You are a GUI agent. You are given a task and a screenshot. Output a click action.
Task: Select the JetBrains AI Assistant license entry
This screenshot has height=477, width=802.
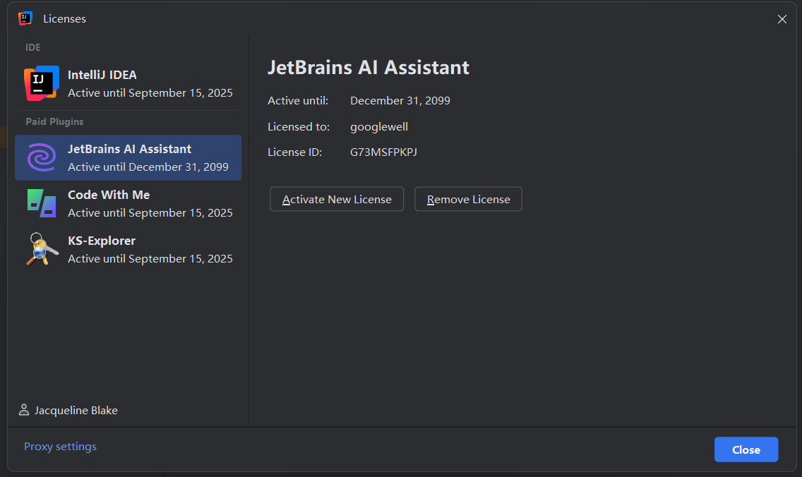coord(128,157)
